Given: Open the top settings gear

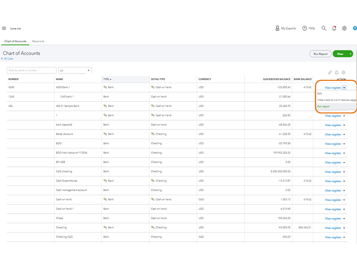Looking at the screenshot, I should point(344,28).
